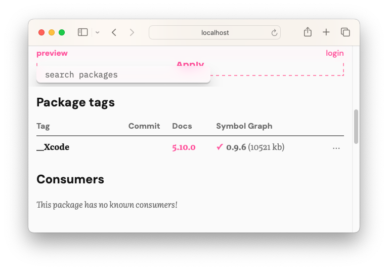Minimize window with yellow button

tap(52, 32)
